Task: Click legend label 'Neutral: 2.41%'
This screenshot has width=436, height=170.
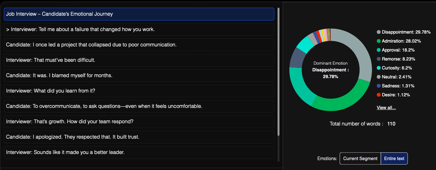Action: (397, 77)
